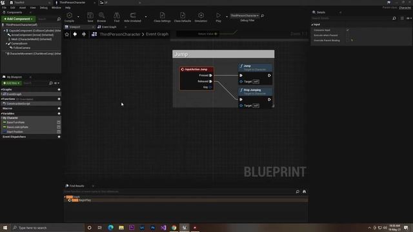This screenshot has width=413, height=232.
Task: Collapse the Variables category
Action: 1,113
